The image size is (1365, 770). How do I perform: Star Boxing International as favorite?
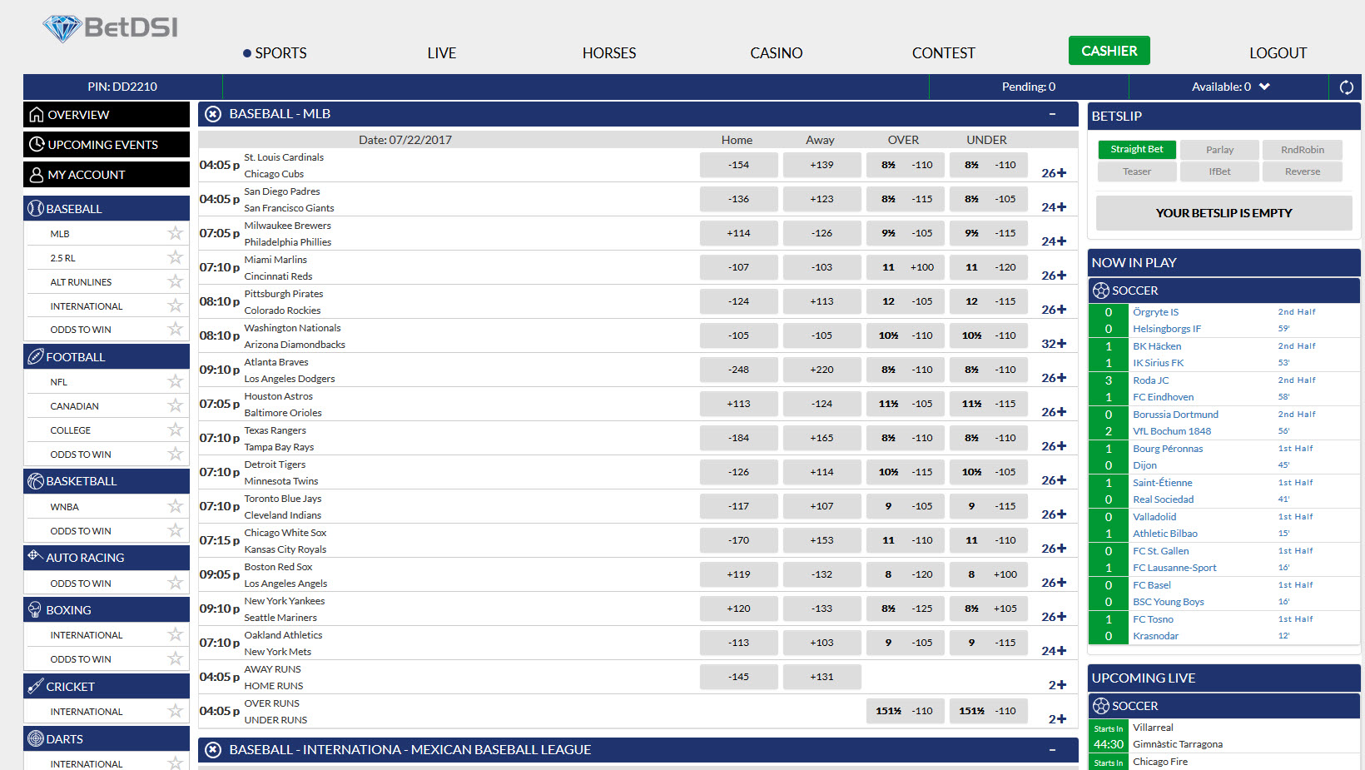click(175, 634)
